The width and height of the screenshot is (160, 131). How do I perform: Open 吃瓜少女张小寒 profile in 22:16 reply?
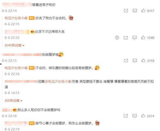point(16,68)
